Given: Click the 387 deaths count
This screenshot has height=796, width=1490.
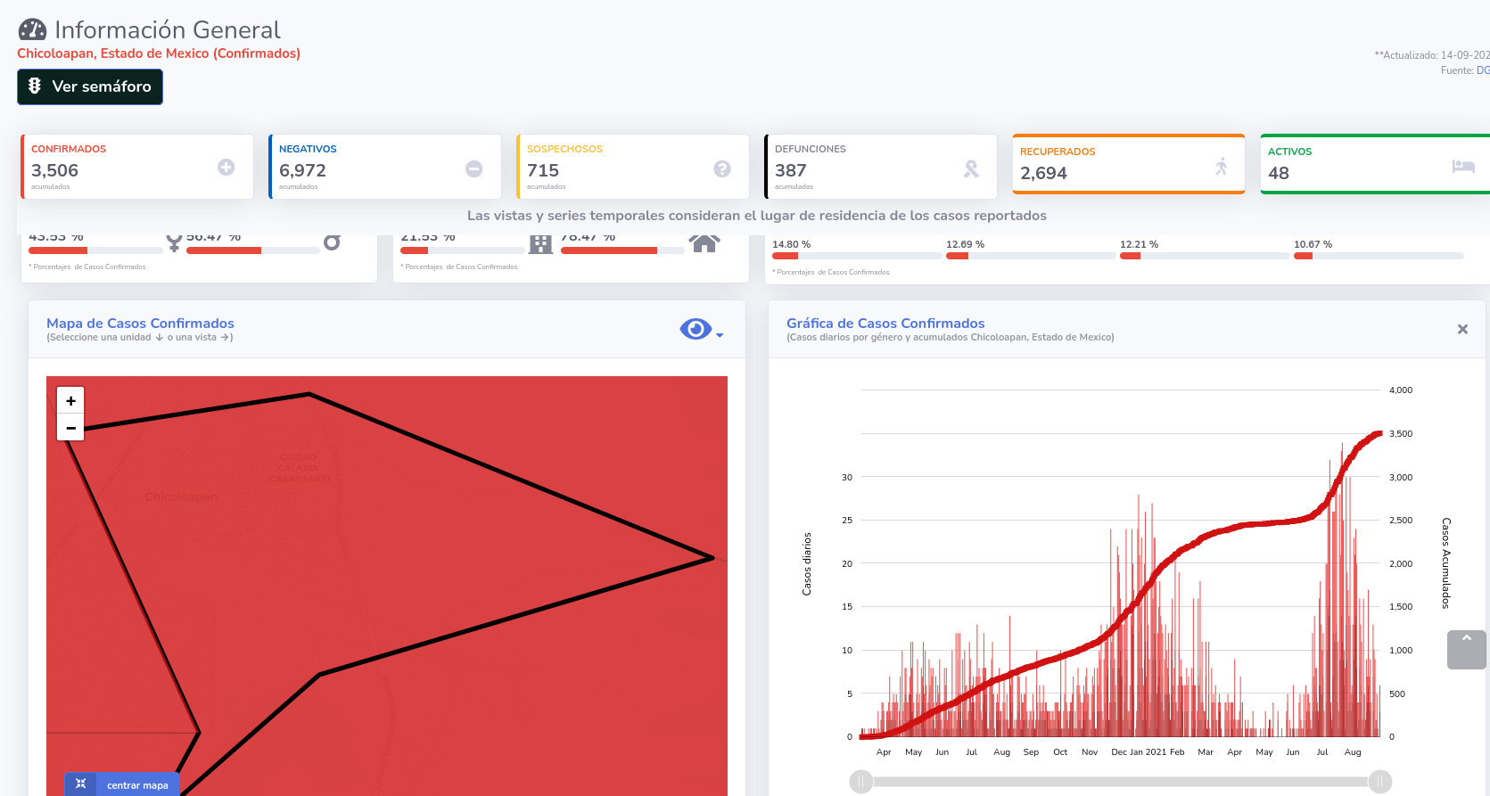Looking at the screenshot, I should coord(791,170).
